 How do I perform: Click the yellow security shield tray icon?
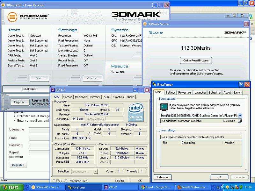pos(227,187)
